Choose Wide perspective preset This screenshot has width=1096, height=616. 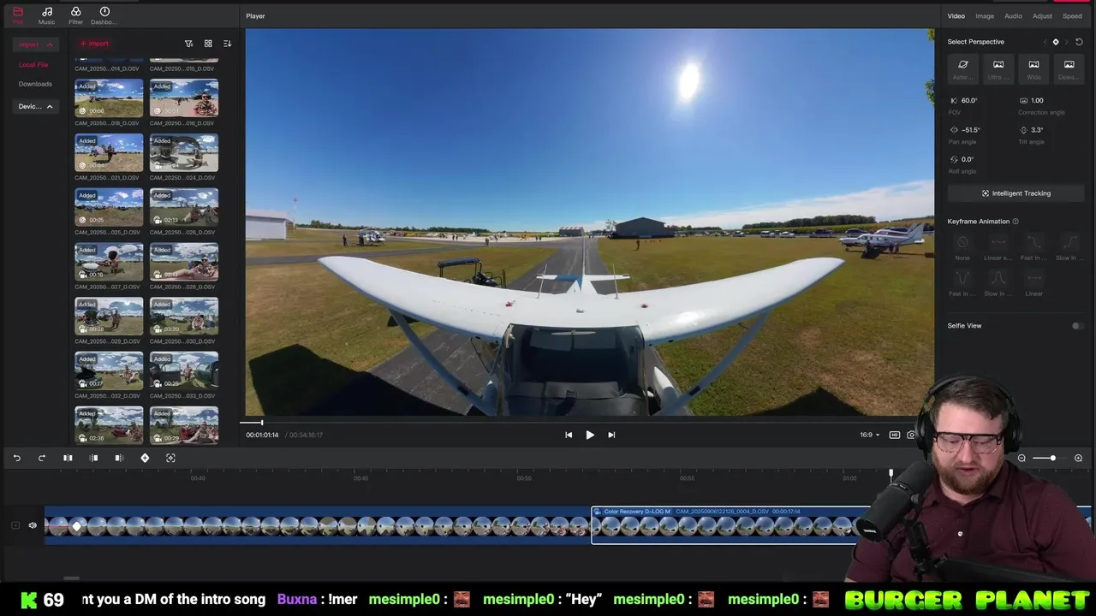[x=1033, y=68]
